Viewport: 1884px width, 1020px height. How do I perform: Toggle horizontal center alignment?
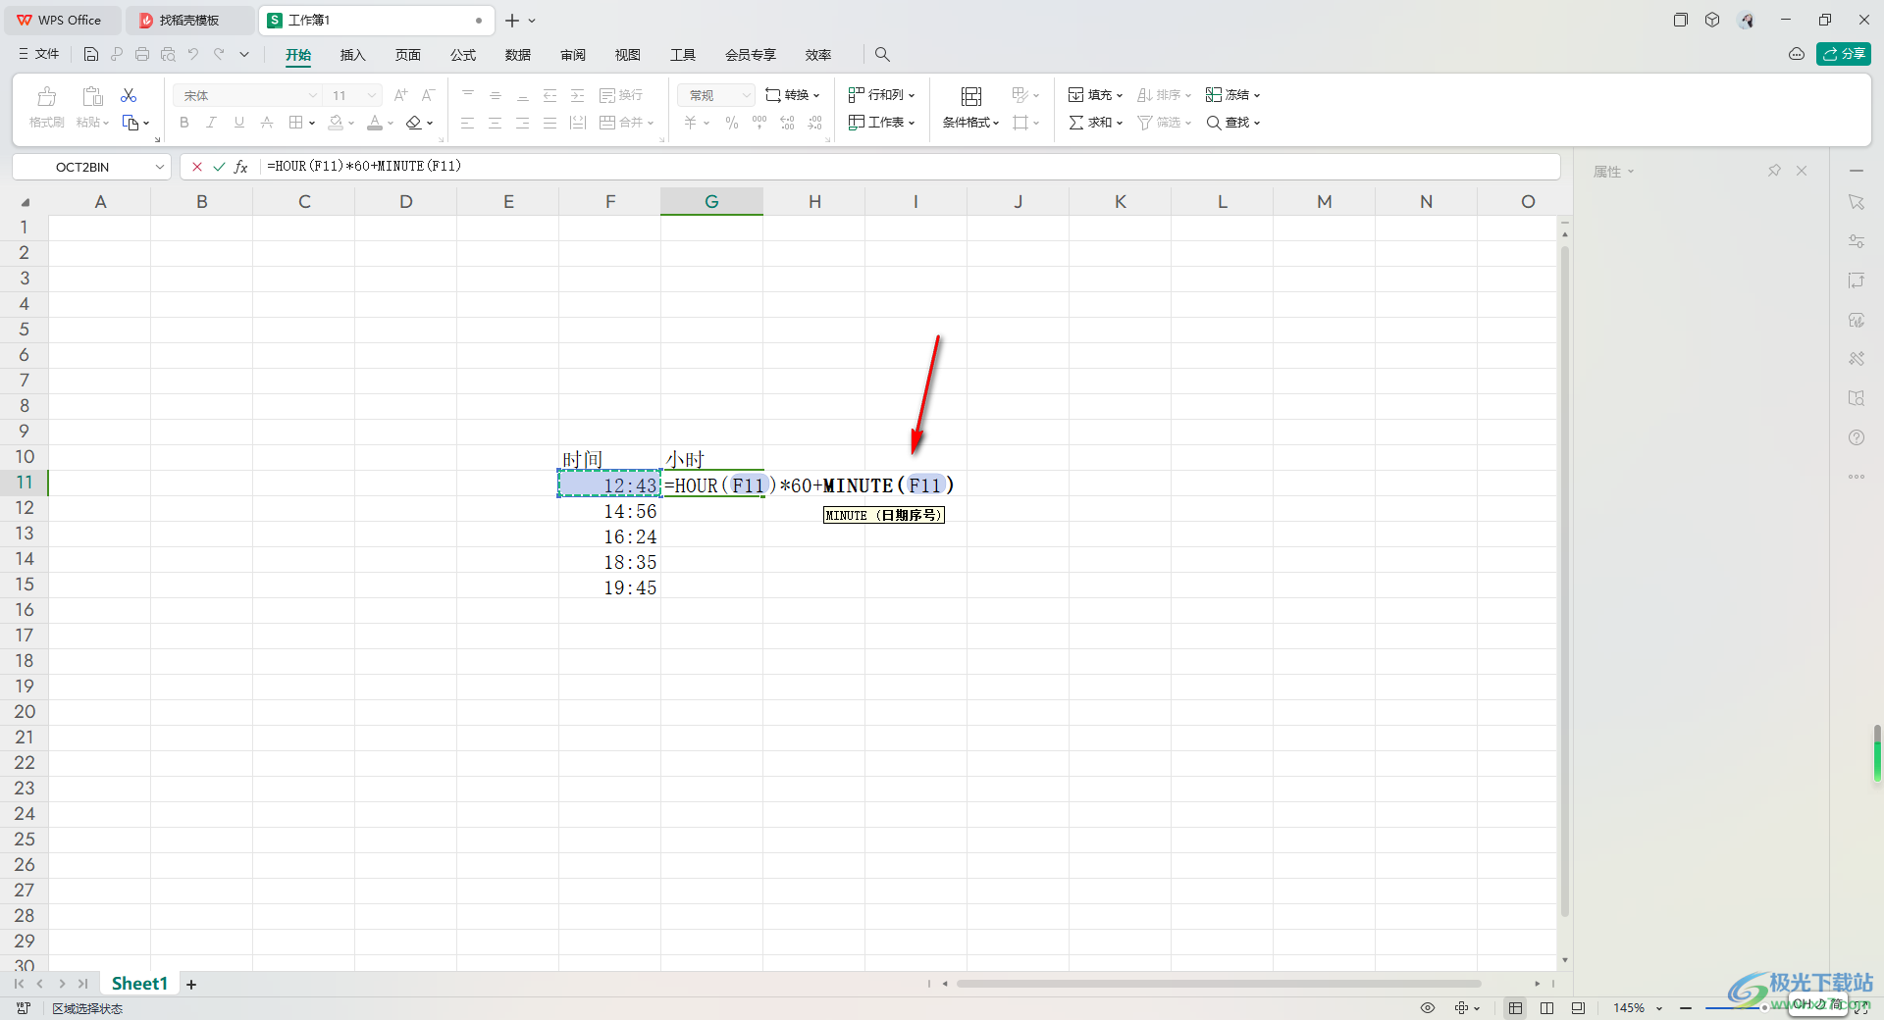pyautogui.click(x=496, y=123)
